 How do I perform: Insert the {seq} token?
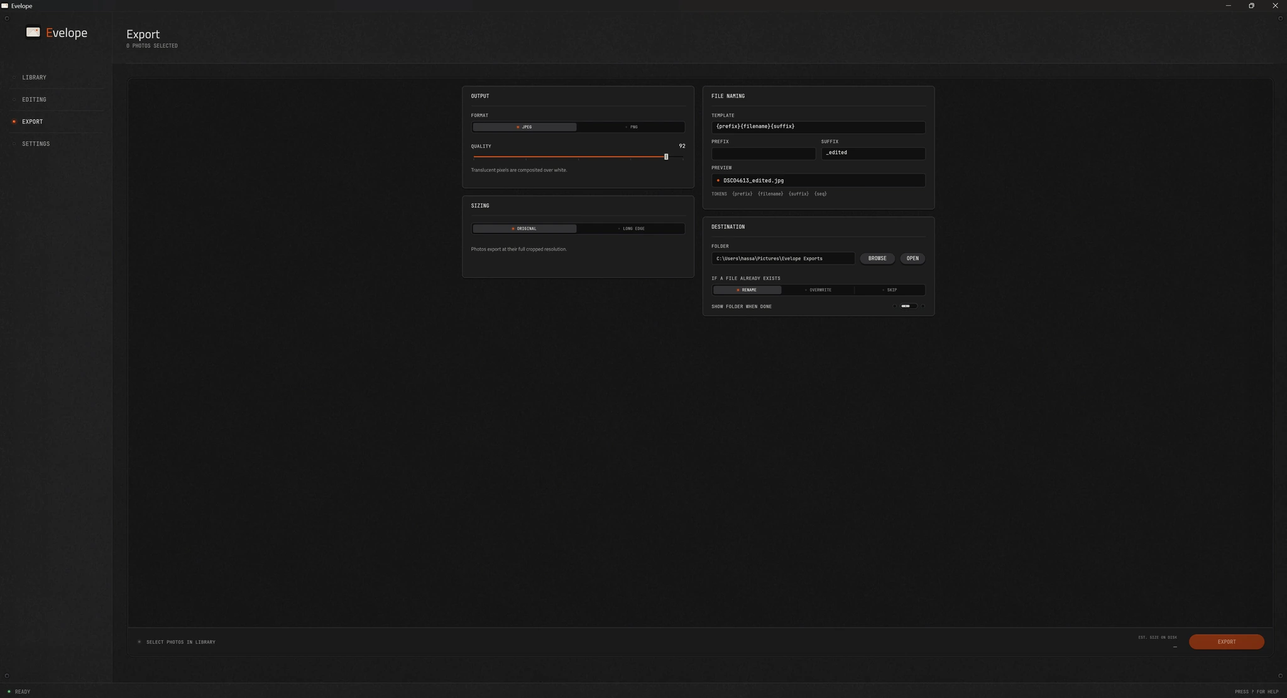click(821, 194)
